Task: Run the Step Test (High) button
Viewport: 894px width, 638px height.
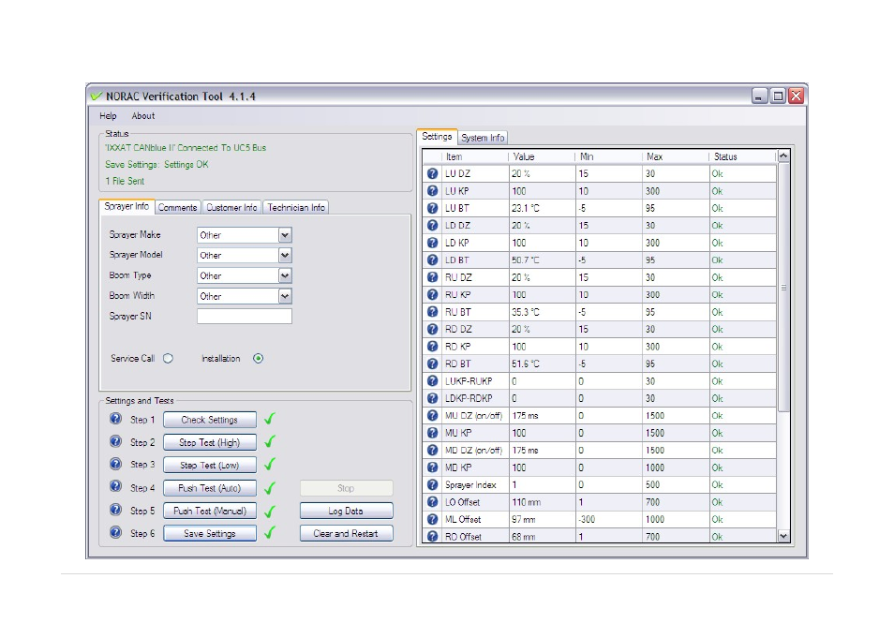Action: (x=210, y=442)
